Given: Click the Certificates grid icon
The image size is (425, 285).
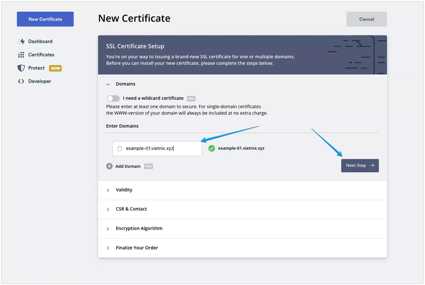Looking at the screenshot, I should click(x=21, y=55).
